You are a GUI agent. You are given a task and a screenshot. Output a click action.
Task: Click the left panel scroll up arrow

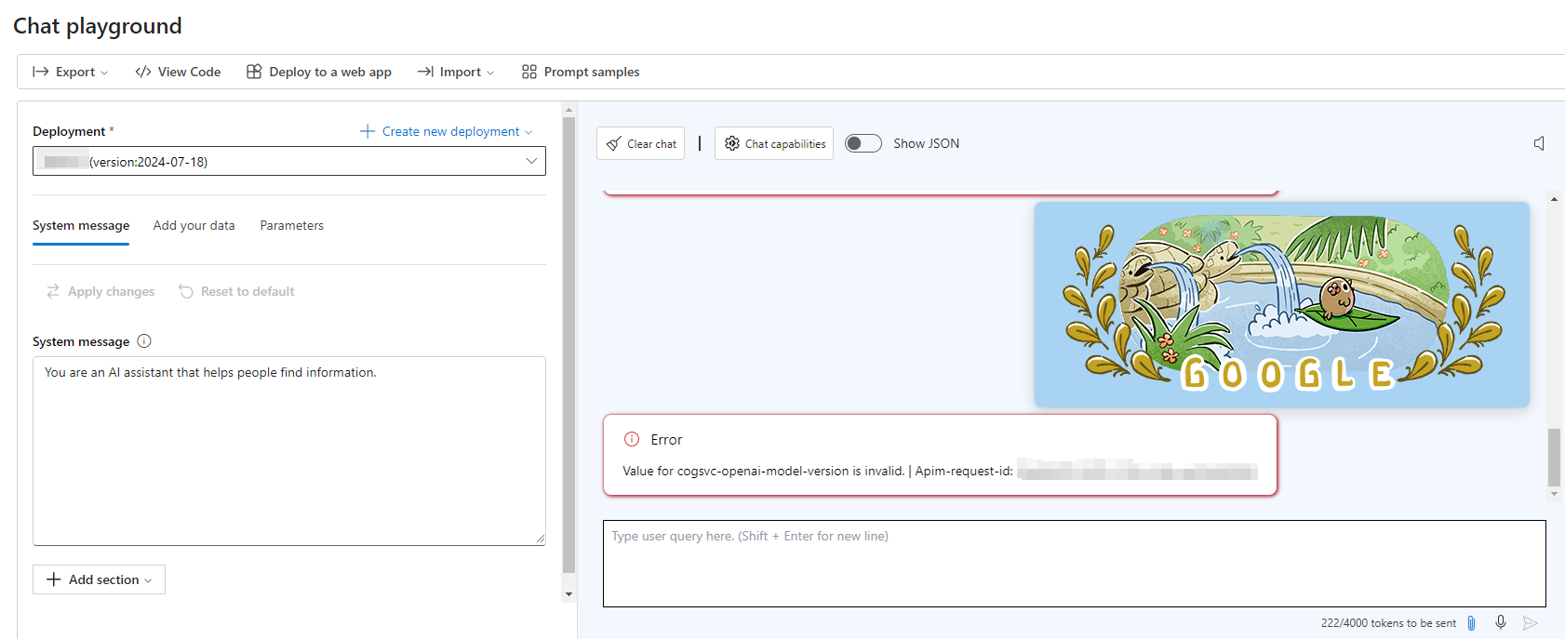click(x=569, y=110)
